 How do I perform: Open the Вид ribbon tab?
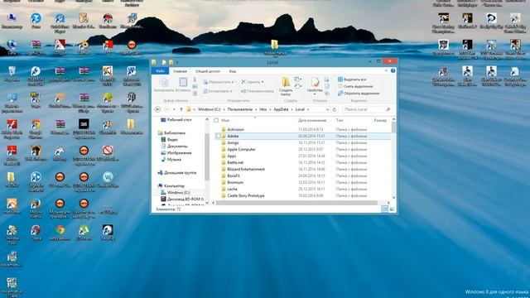coord(233,71)
